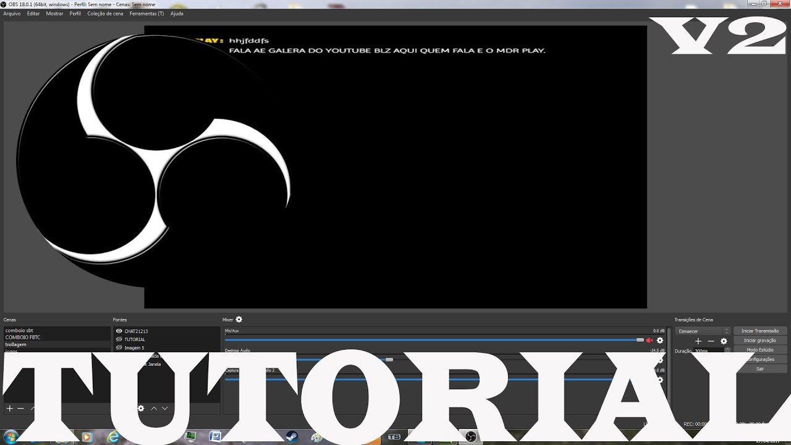Hide the CHAT21213 source via eye icon
The height and width of the screenshot is (445, 791).
click(x=119, y=331)
